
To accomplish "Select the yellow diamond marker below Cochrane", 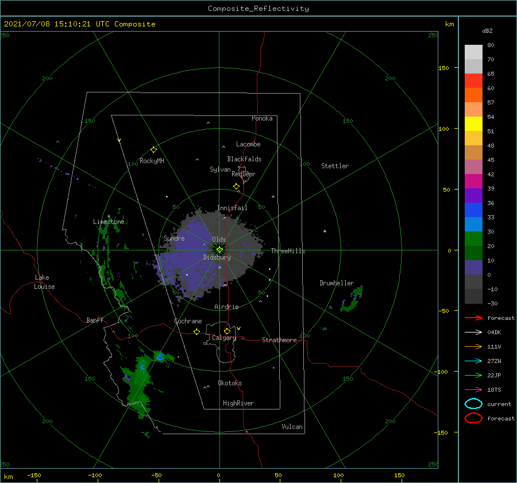I will pos(196,331).
